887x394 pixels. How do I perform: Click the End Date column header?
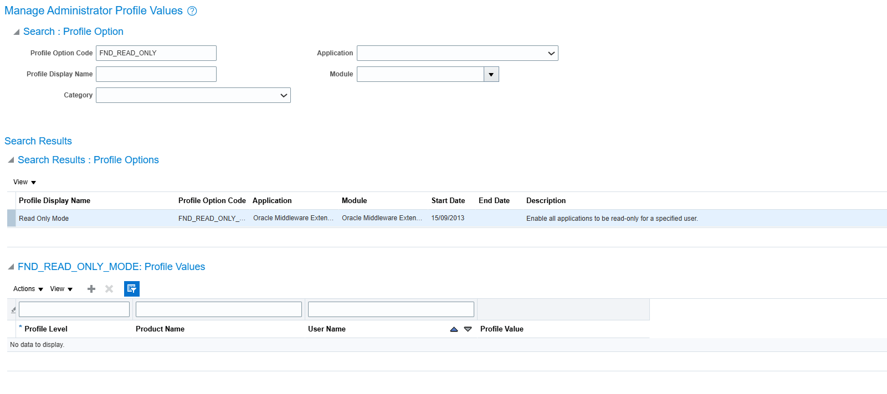494,201
